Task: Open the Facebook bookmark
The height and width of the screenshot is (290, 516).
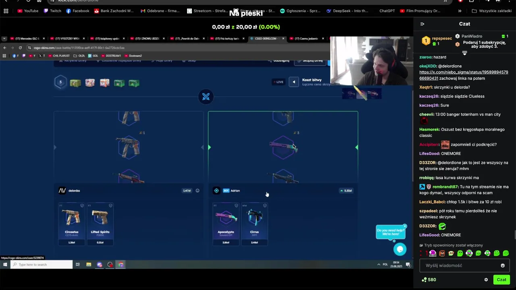Action: pyautogui.click(x=77, y=11)
